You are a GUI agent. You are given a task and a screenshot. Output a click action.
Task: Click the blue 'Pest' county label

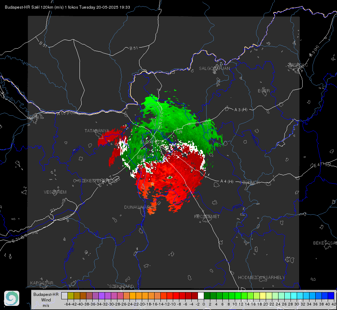coord(237,207)
